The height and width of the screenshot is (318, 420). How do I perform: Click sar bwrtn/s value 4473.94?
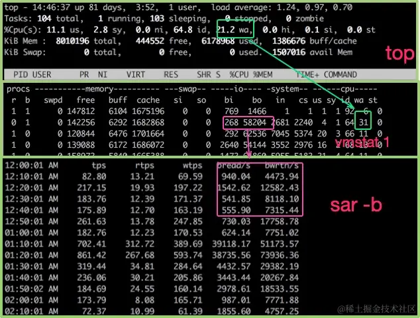282,177
